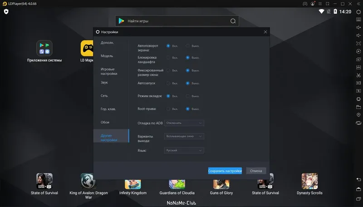363x207 pixels.
Task: Turn off Автоповорот экрана with Выкл.
Action: click(187, 46)
